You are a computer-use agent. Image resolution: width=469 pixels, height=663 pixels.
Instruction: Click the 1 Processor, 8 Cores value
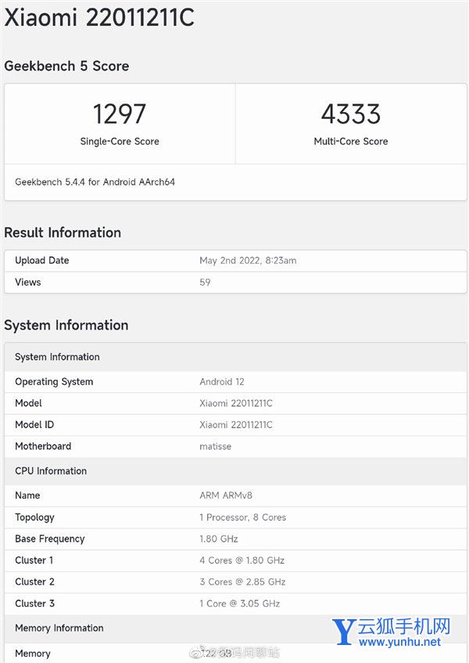pos(243,517)
